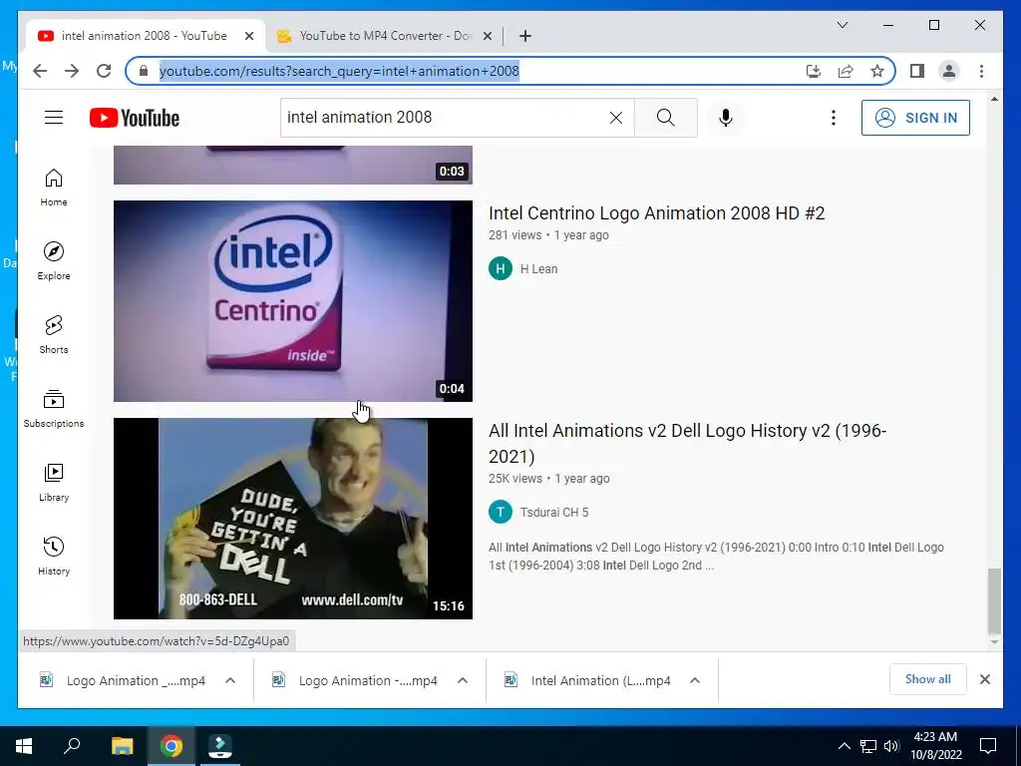Show hidden system tray icons chevron
1021x766 pixels.
pos(844,746)
